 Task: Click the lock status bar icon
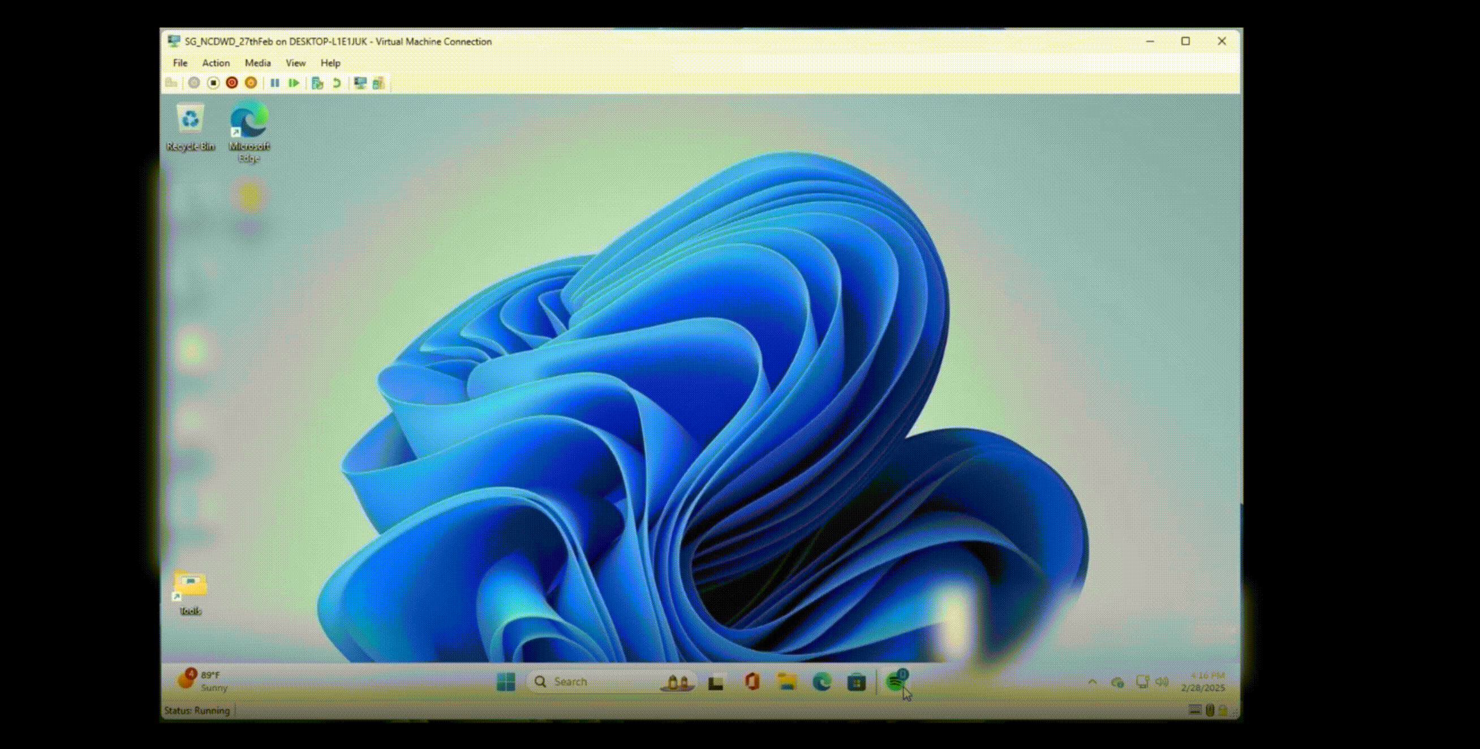pyautogui.click(x=1223, y=711)
